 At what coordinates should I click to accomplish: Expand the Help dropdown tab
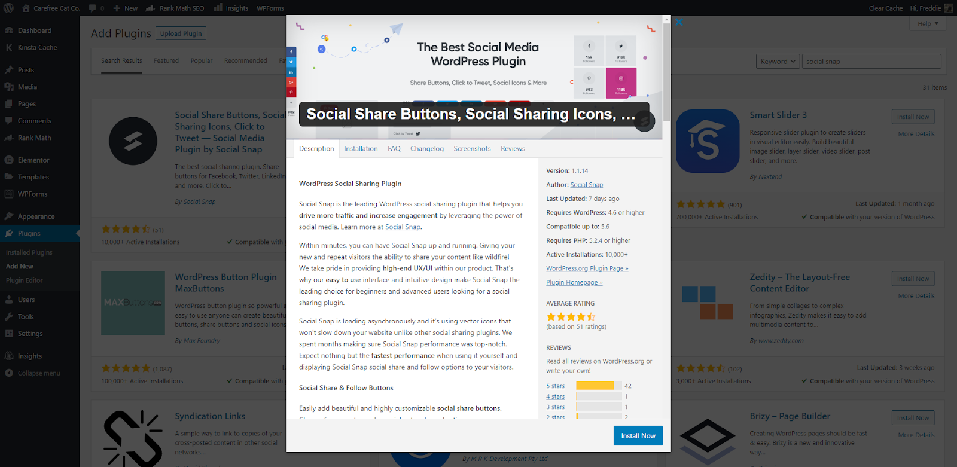point(928,24)
